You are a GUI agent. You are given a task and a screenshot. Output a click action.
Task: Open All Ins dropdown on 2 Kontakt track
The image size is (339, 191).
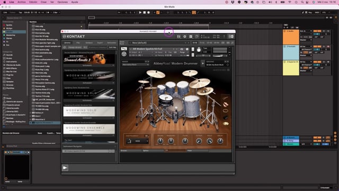306,47
